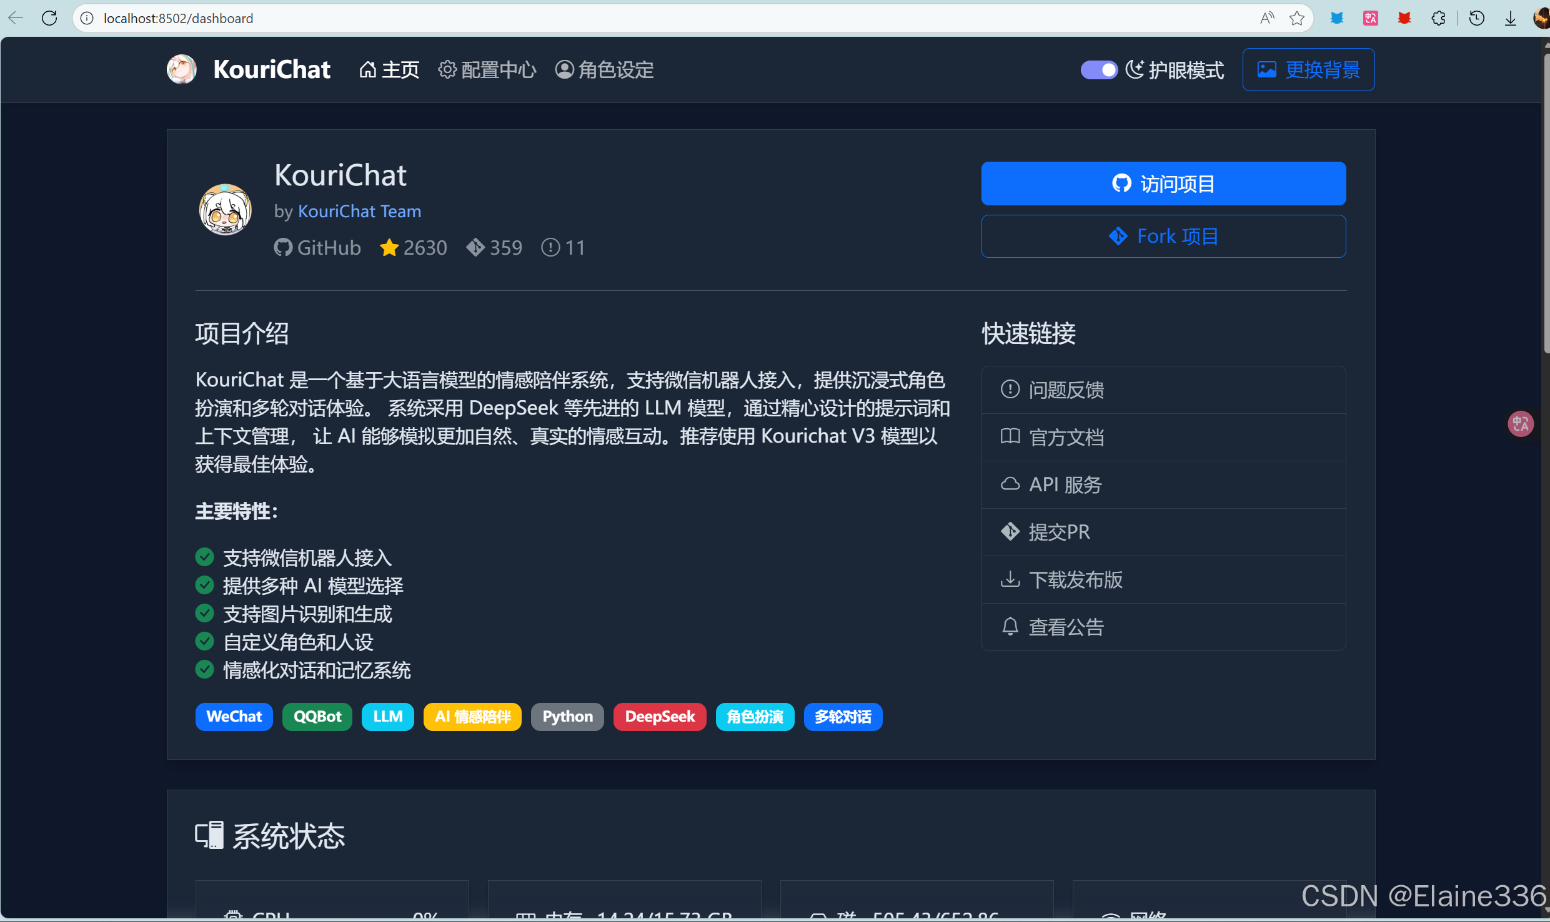This screenshot has height=922, width=1550.
Task: Click the star count 2630
Action: [x=413, y=248]
